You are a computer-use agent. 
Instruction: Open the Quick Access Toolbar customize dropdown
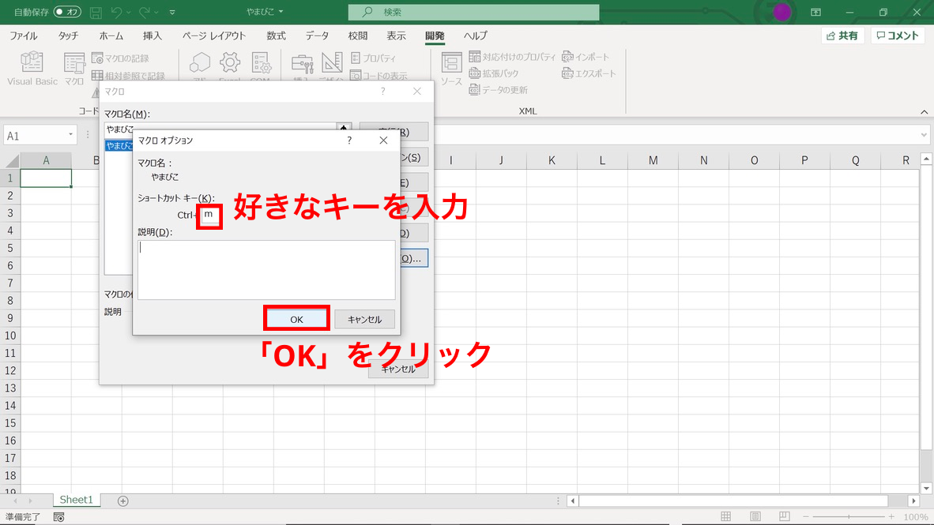(x=172, y=12)
